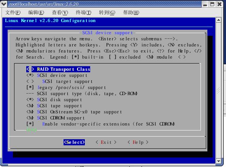
Task: Open the 文件(F) menu
Action: pos(13,13)
